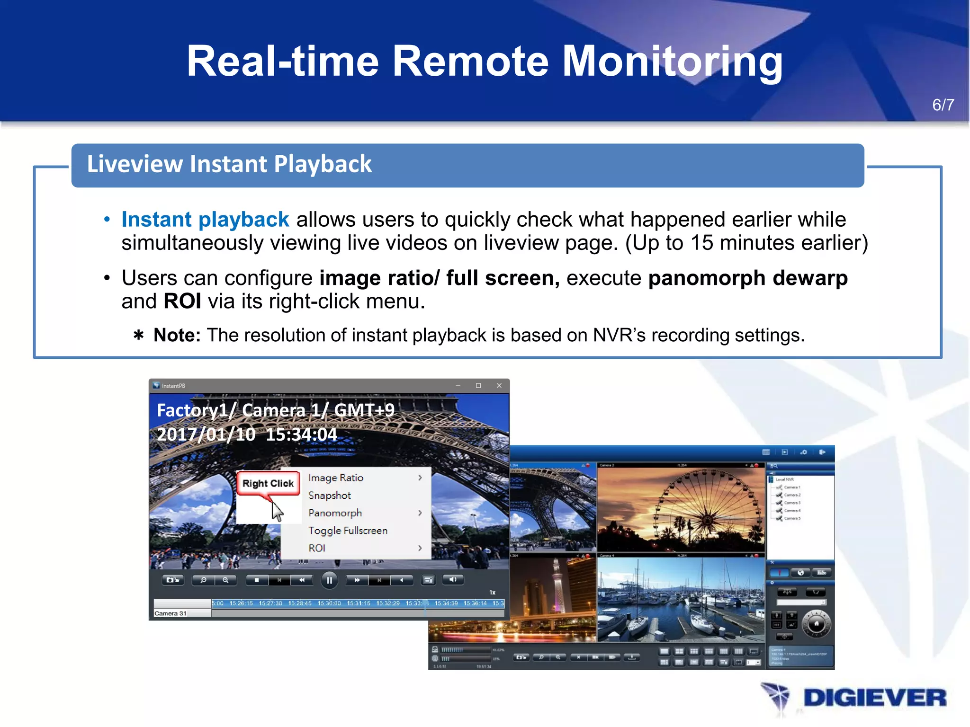Viewport: 970px width, 727px height.
Task: Switch to 2x2 quad layout
Action: click(x=679, y=651)
